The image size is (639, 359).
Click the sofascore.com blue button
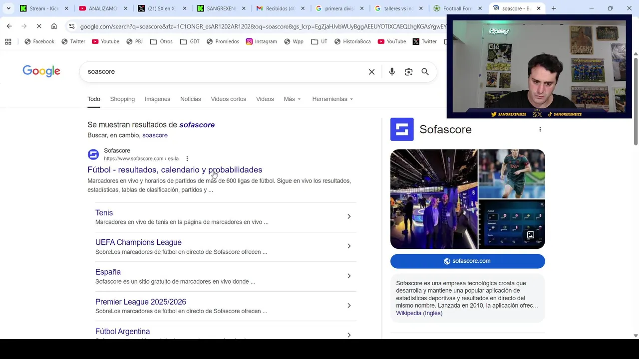[467, 261]
